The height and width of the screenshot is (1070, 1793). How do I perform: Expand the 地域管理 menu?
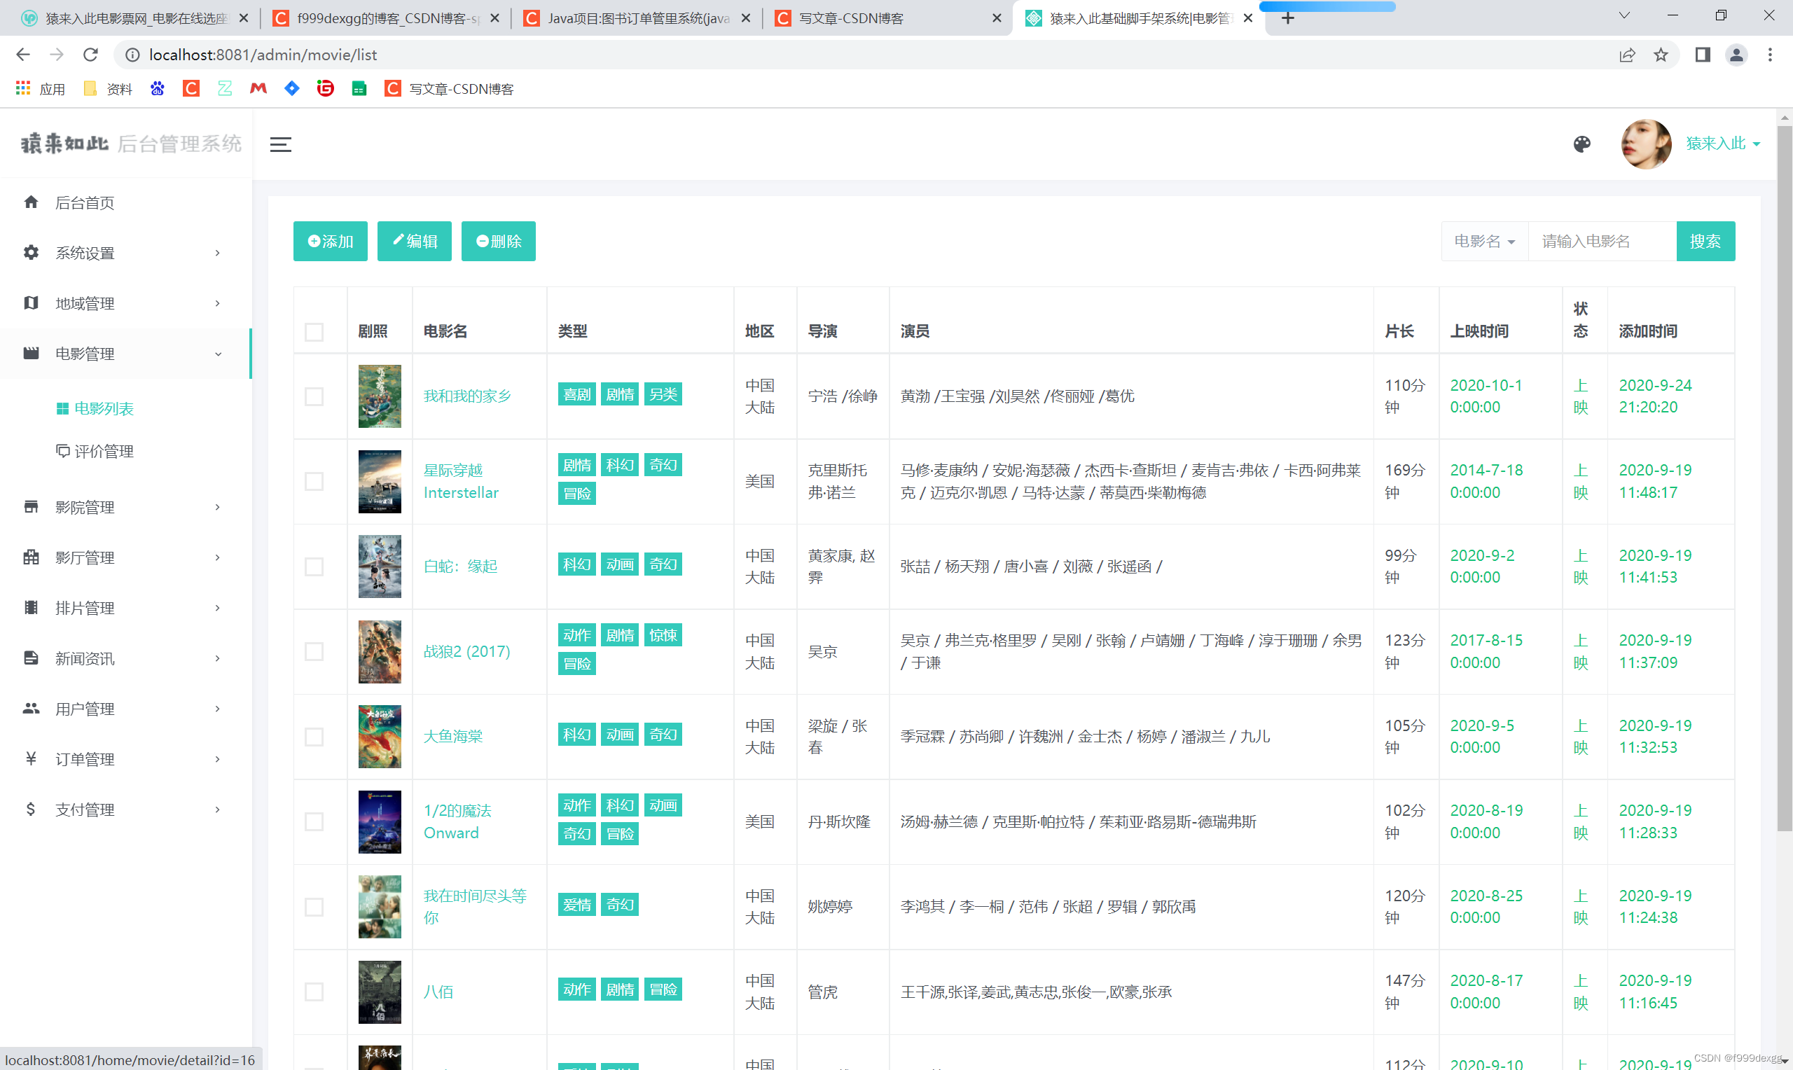coord(217,303)
